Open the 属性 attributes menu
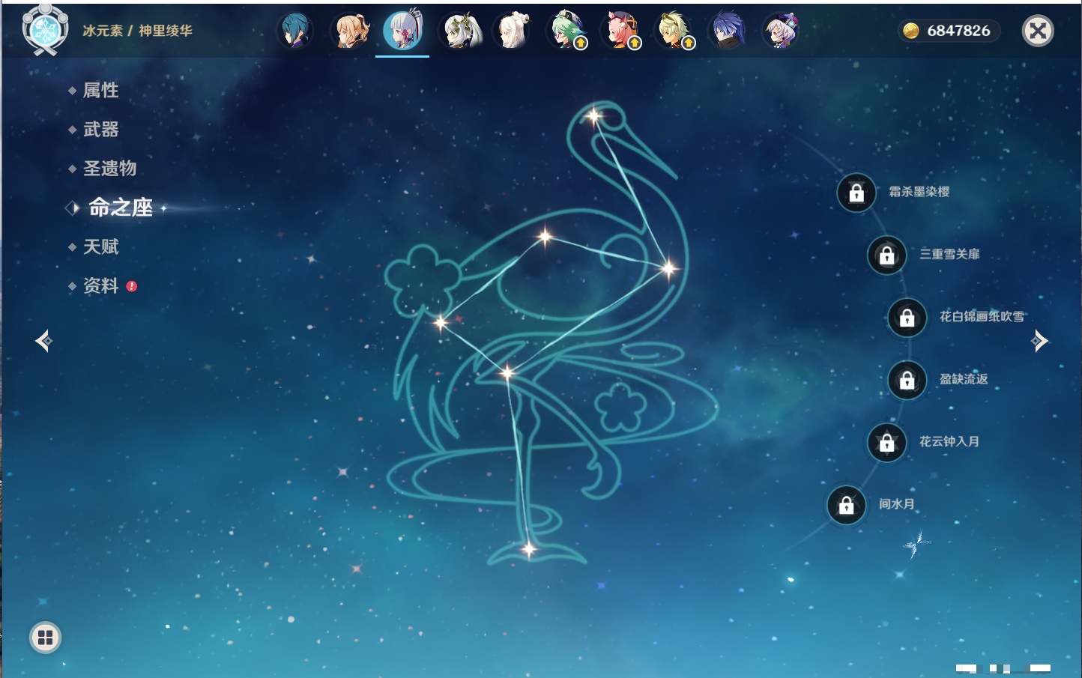1082x678 pixels. (x=100, y=91)
